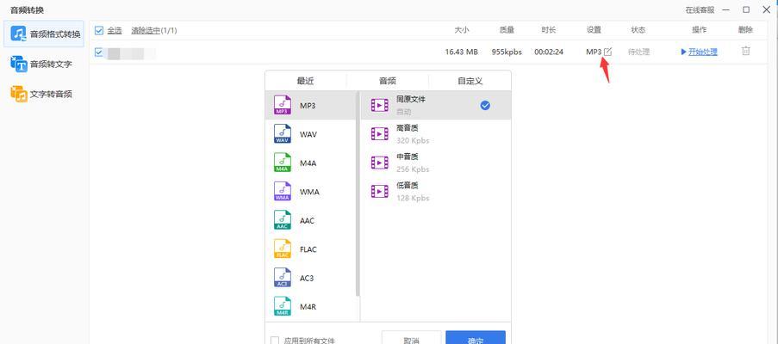Switch to the 自定义 tab
The height and width of the screenshot is (344, 778).
[x=470, y=81]
